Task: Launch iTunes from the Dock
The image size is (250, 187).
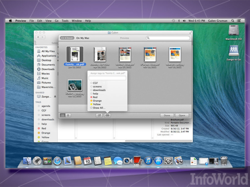Action: pos(148,161)
